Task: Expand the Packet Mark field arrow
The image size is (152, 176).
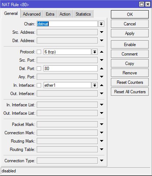Action: tap(101, 124)
